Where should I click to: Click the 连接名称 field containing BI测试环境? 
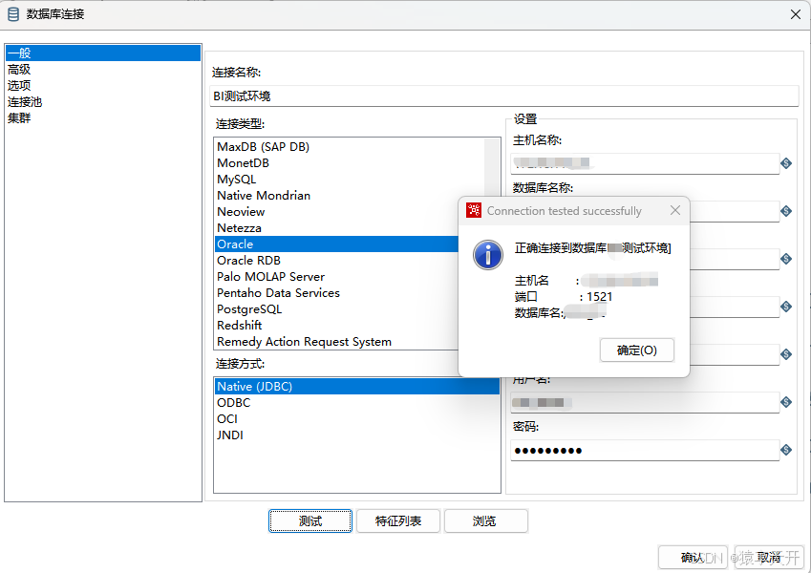click(504, 96)
